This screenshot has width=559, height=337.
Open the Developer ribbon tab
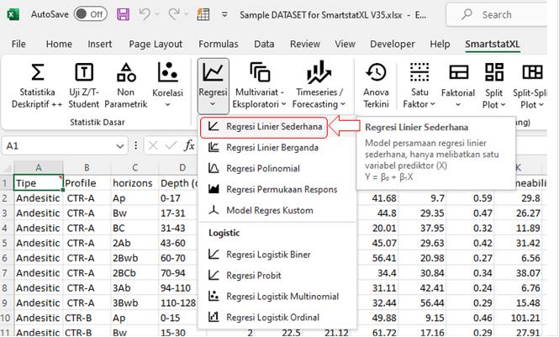(392, 44)
